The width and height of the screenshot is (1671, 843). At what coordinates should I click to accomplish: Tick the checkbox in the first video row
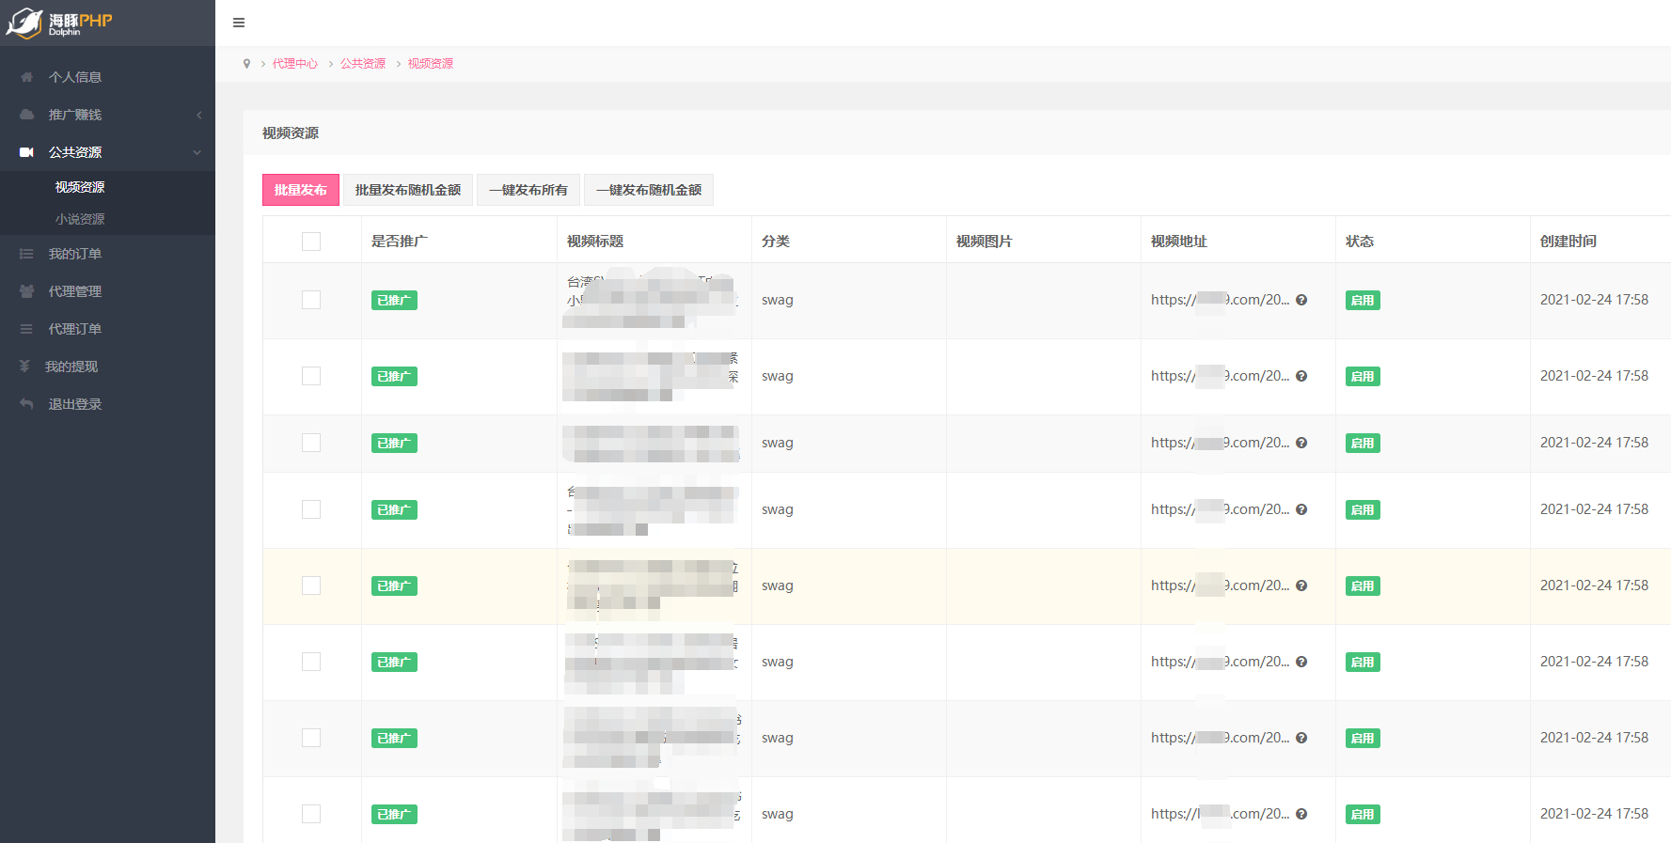click(311, 300)
